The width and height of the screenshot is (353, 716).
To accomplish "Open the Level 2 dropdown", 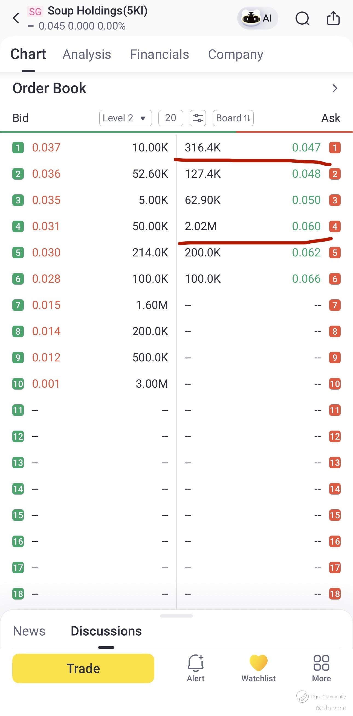I will pos(125,118).
